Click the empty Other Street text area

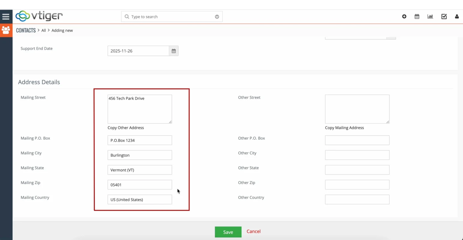coord(357,109)
